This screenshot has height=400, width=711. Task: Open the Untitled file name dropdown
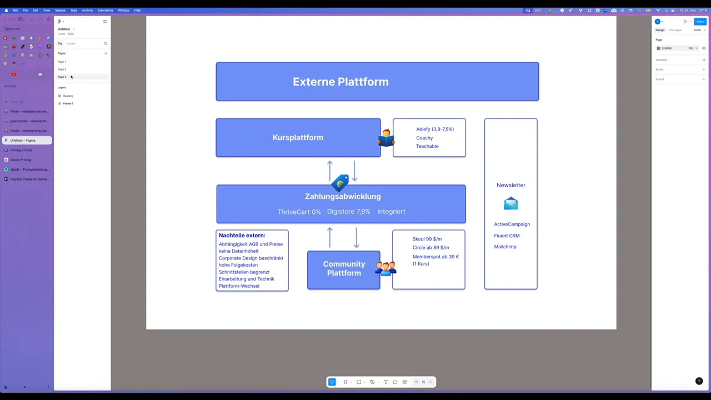click(x=74, y=29)
